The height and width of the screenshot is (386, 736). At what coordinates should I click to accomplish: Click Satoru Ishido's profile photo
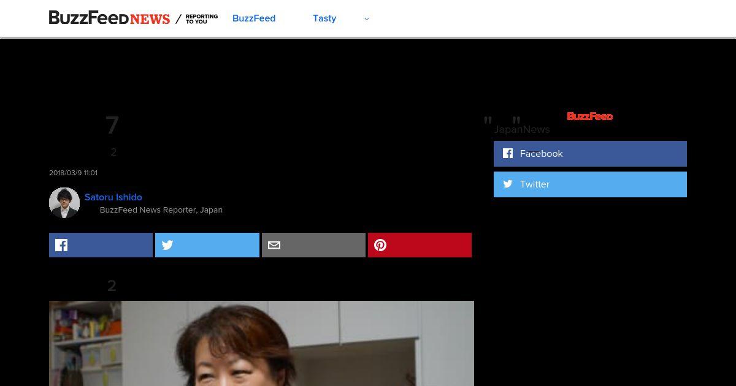click(64, 203)
